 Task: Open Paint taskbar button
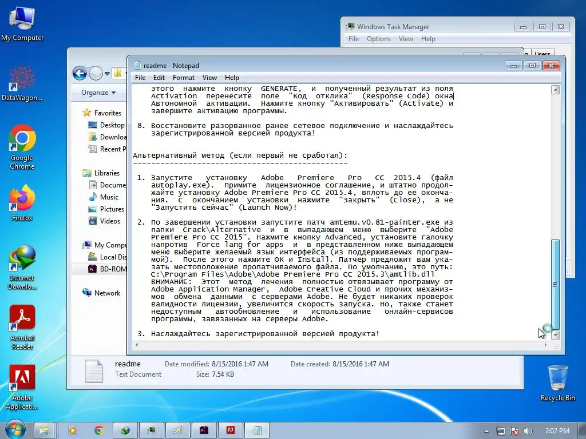pos(178,431)
